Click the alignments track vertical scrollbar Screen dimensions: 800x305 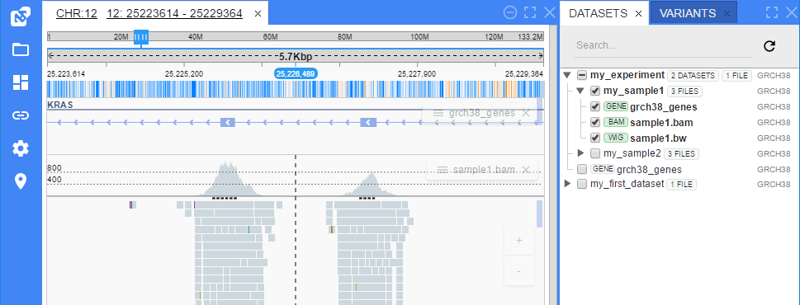(539, 213)
